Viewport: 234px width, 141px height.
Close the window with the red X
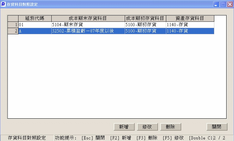(x=230, y=4)
